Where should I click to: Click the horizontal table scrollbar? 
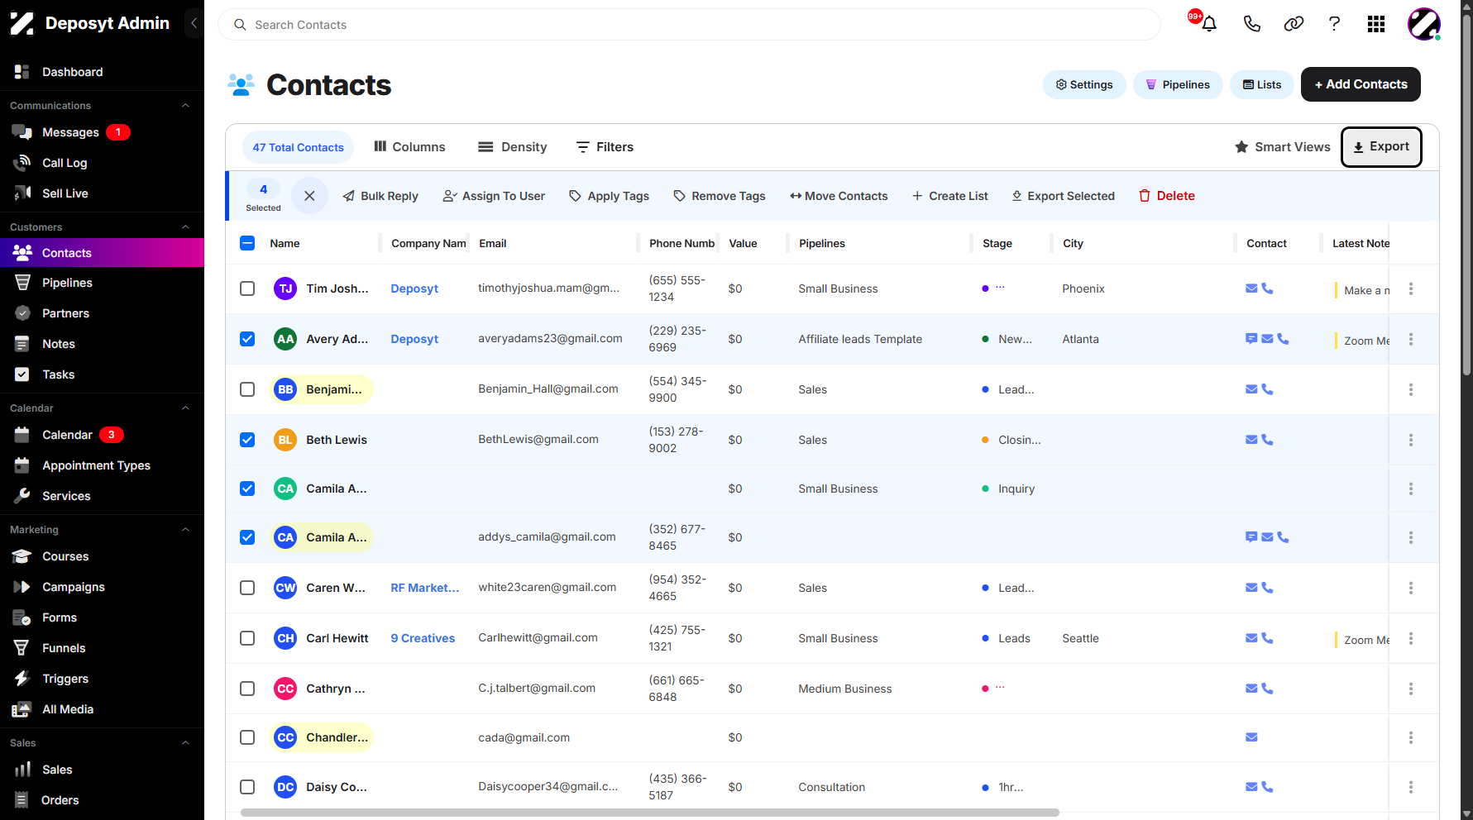coord(649,813)
